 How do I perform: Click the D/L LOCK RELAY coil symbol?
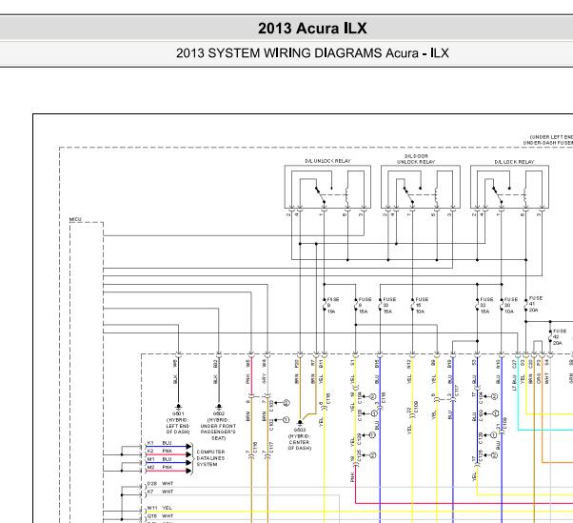pos(524,195)
